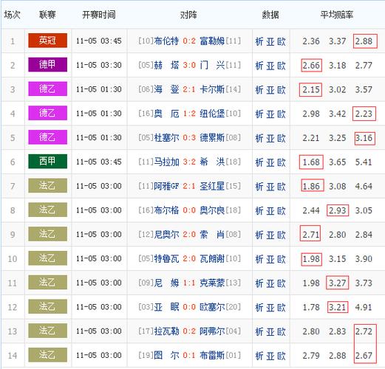The width and height of the screenshot is (385, 369).
Task: Click odds value 3.16 in row 5
Action: pyautogui.click(x=364, y=138)
